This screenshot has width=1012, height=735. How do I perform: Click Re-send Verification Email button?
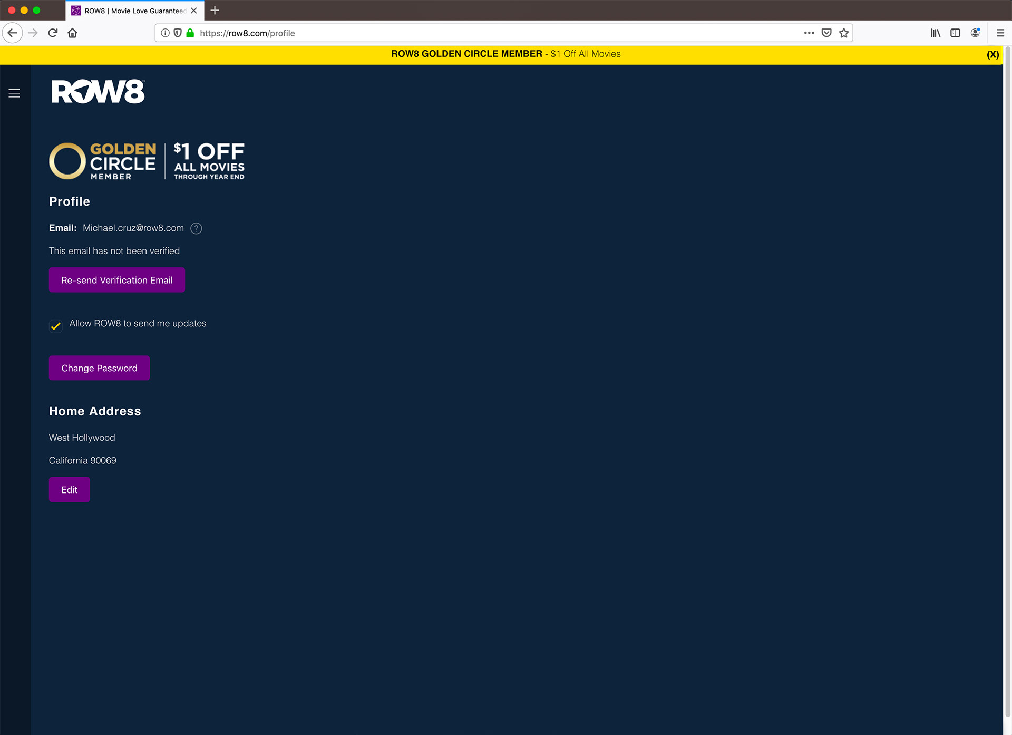(117, 280)
